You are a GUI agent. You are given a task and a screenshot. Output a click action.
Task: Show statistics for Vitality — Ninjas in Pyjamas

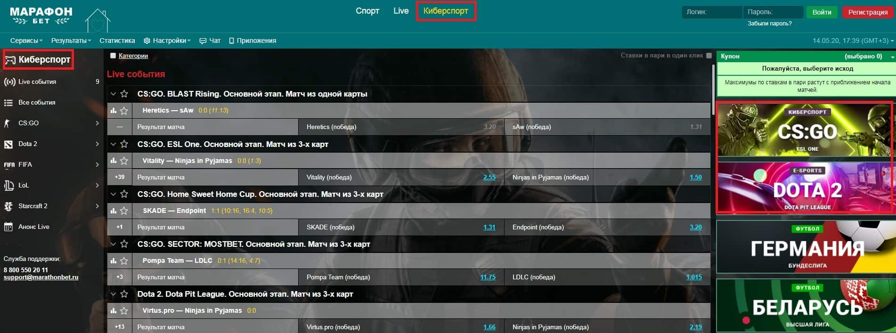coord(113,161)
